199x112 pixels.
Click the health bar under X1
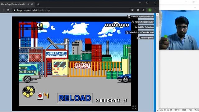32,29
